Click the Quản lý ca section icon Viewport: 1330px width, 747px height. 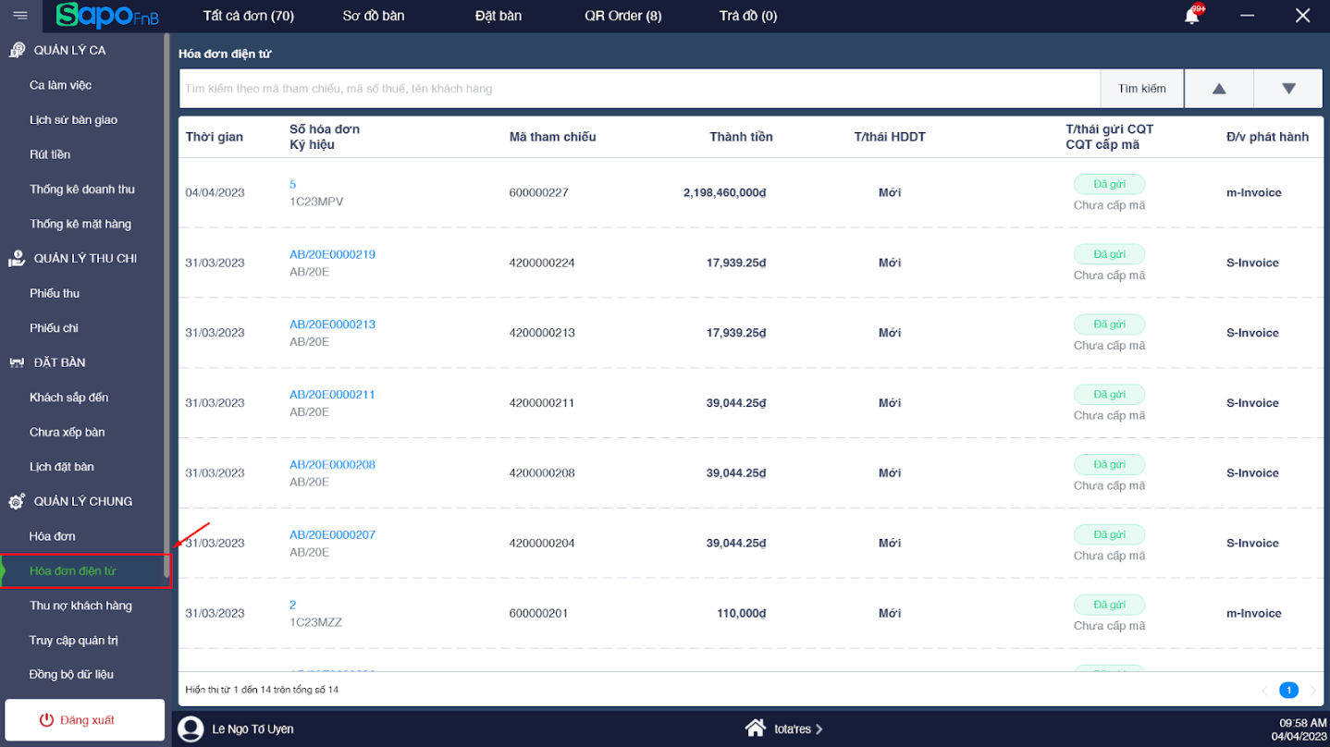point(17,50)
